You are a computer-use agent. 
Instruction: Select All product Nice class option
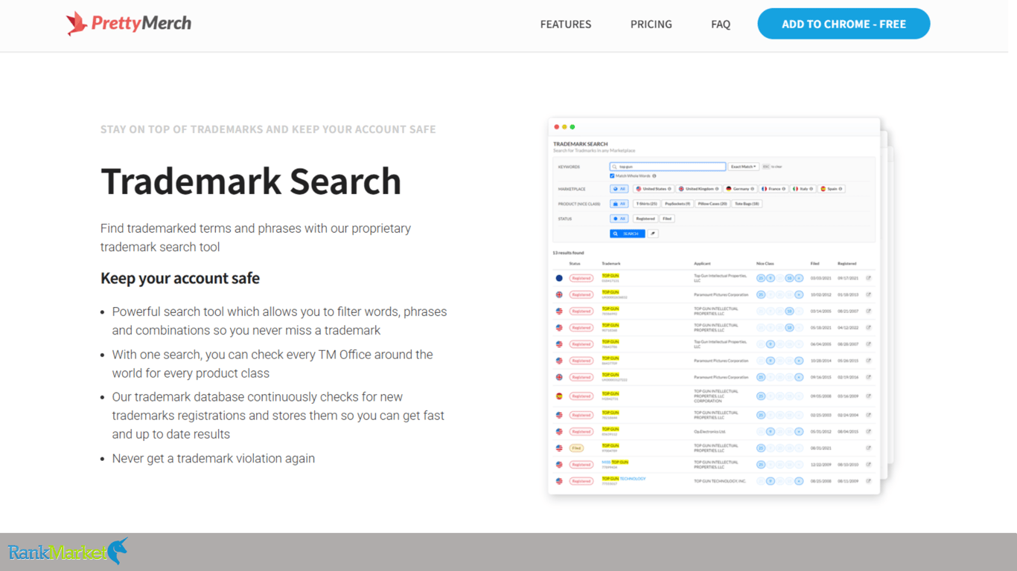619,204
